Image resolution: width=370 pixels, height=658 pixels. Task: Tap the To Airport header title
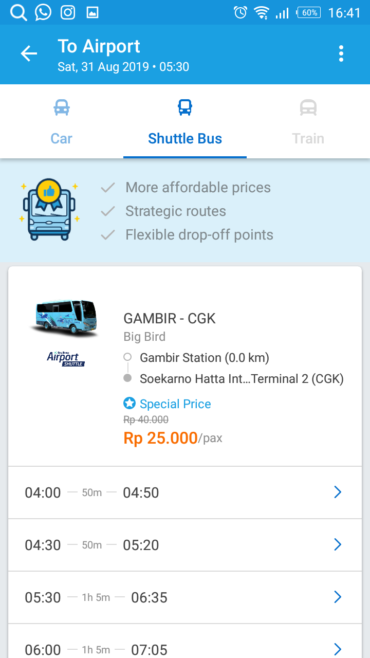99,46
